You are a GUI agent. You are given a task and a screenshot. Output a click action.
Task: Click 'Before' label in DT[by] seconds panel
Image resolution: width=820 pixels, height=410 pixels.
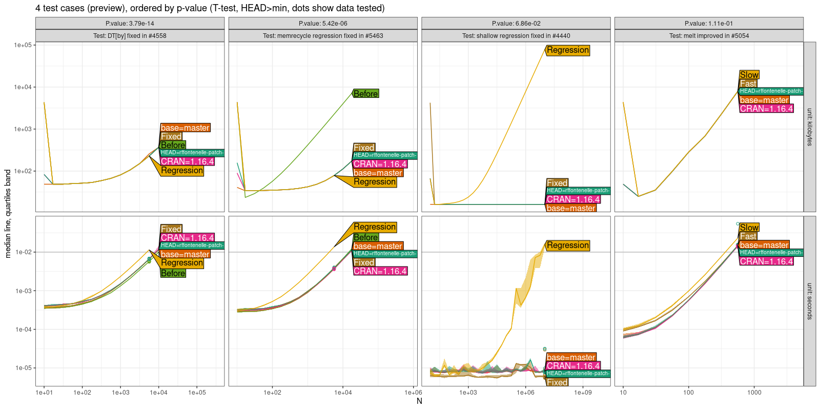point(173,273)
